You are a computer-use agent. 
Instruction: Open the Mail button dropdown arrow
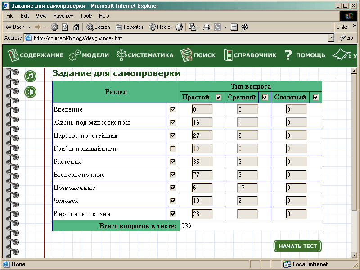tap(198, 27)
